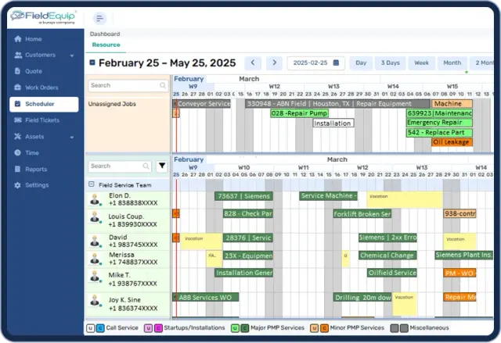Expand the Assets submenu arrow
501x343 pixels.
tap(72, 137)
